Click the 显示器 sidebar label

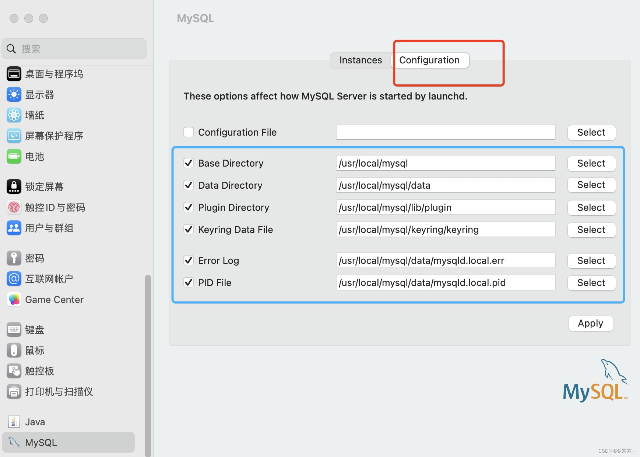tap(39, 95)
